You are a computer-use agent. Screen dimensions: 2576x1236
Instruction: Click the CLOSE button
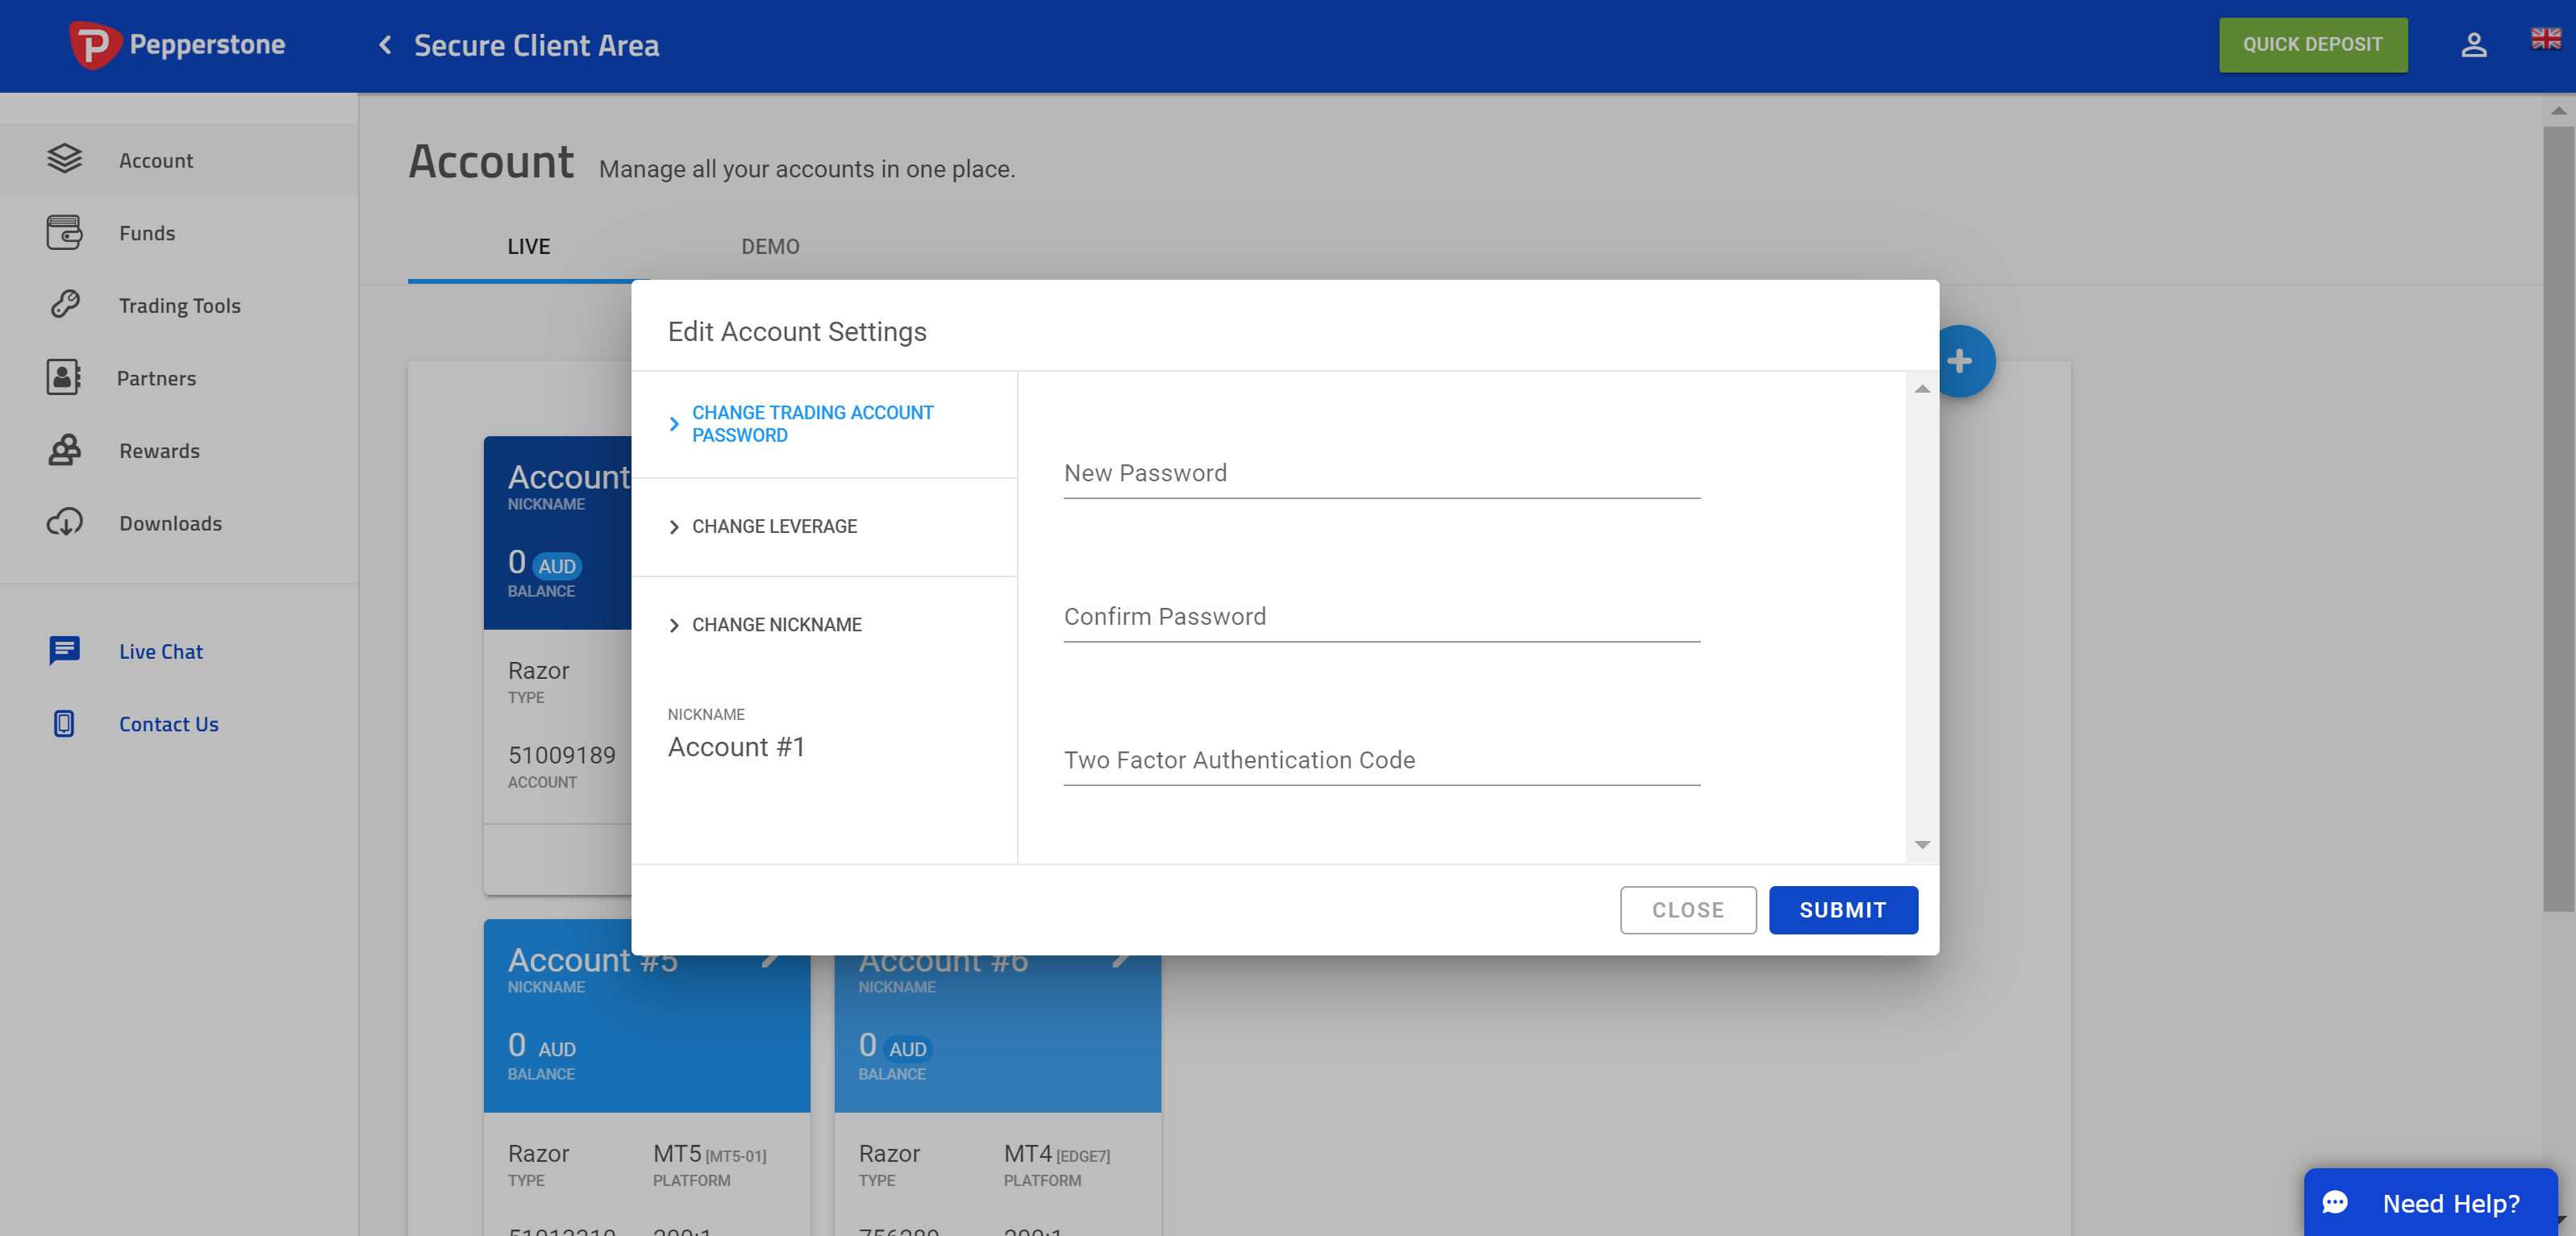click(x=1687, y=909)
